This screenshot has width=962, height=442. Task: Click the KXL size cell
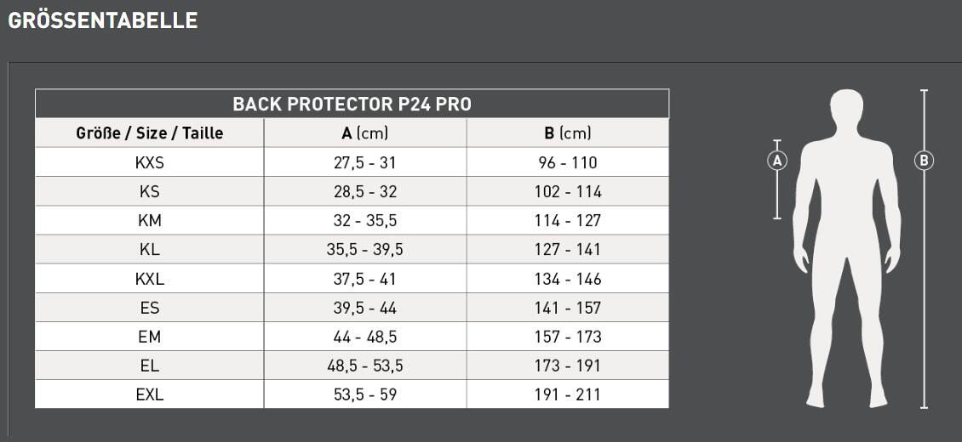click(x=150, y=279)
